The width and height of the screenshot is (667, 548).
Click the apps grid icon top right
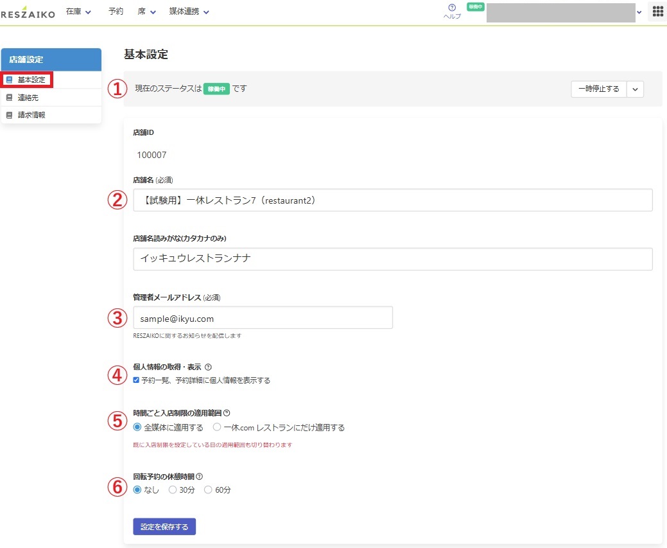click(656, 11)
